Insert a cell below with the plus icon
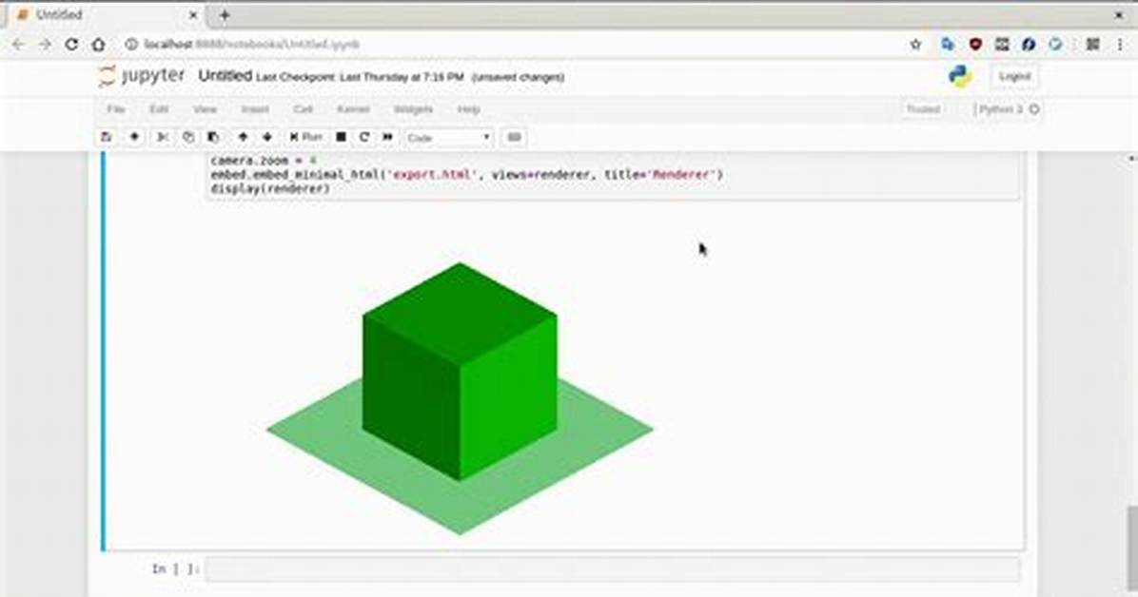The image size is (1138, 597). [134, 137]
